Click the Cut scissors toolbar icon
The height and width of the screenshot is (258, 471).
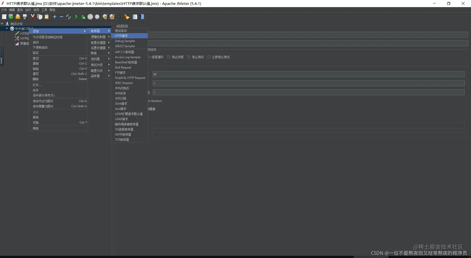tap(33, 17)
